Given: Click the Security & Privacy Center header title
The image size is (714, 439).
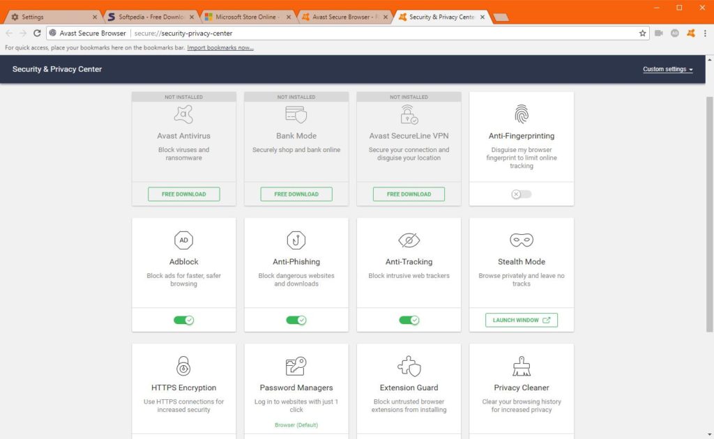Looking at the screenshot, I should 57,69.
